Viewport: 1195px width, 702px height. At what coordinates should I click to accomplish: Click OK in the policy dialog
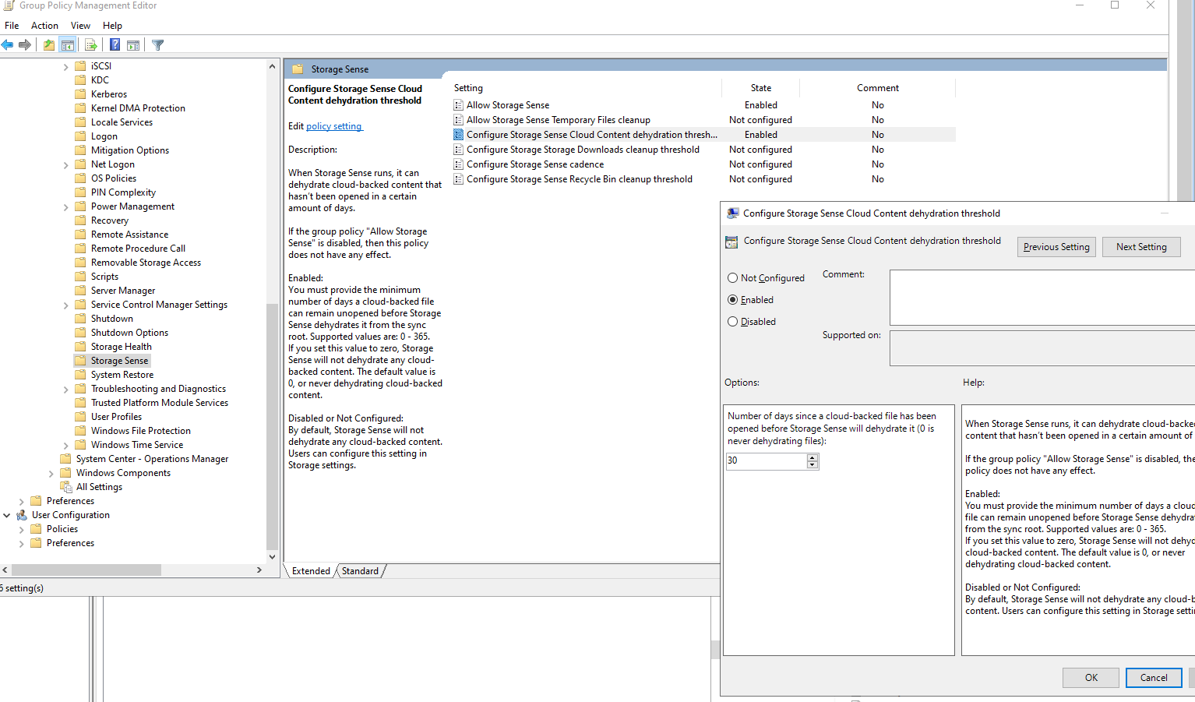coord(1091,678)
